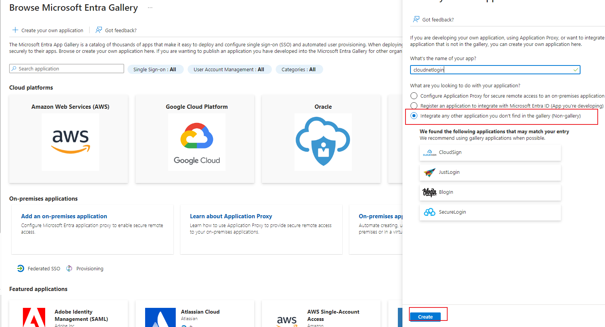Choose the BlogIn suggested application
The image size is (605, 327).
[490, 193]
